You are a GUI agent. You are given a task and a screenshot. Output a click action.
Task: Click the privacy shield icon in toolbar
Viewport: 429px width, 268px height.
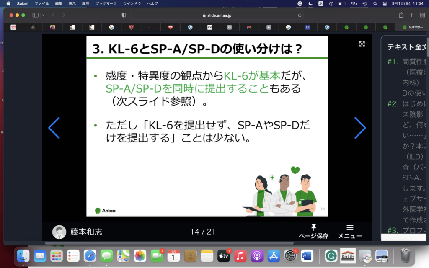point(124,15)
